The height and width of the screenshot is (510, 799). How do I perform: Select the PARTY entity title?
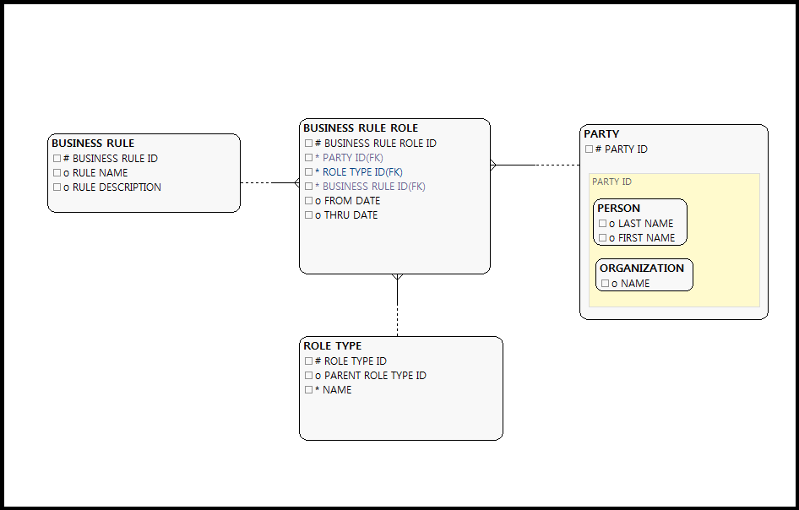[x=601, y=134]
